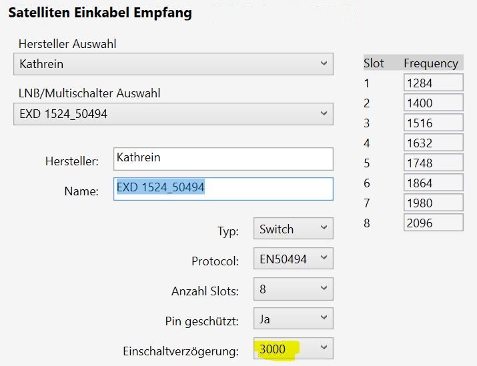This screenshot has width=477, height=366.
Task: Click the Slot 5 frequency box
Action: [x=433, y=163]
